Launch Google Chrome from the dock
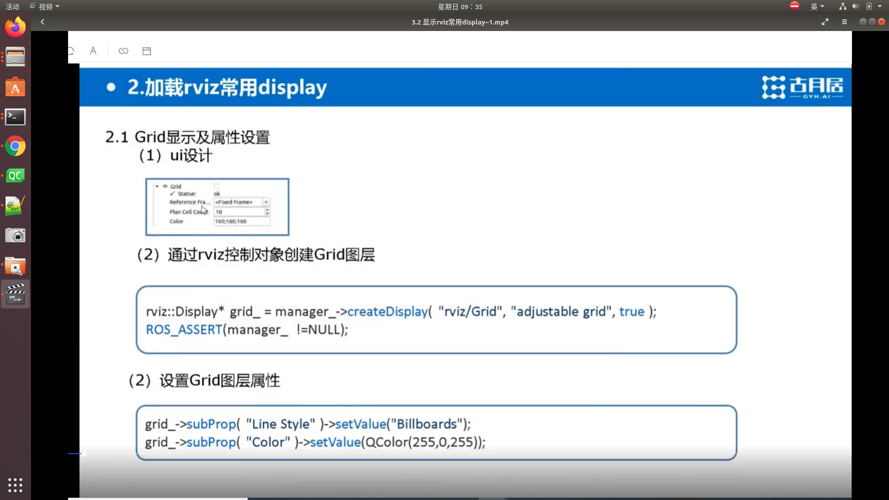 (15, 146)
